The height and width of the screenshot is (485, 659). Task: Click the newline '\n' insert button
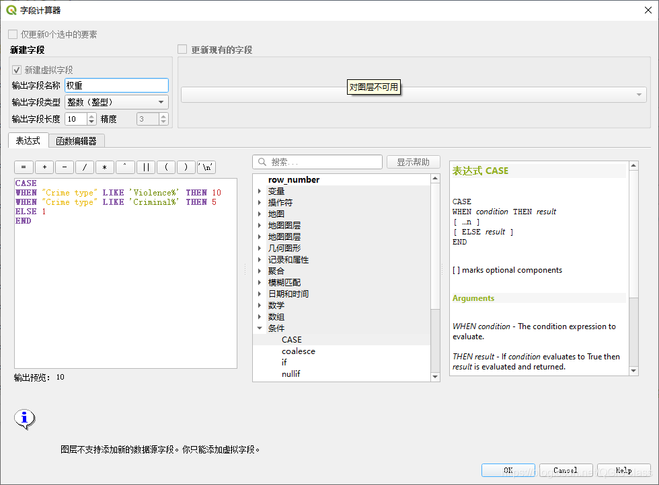[x=207, y=167]
